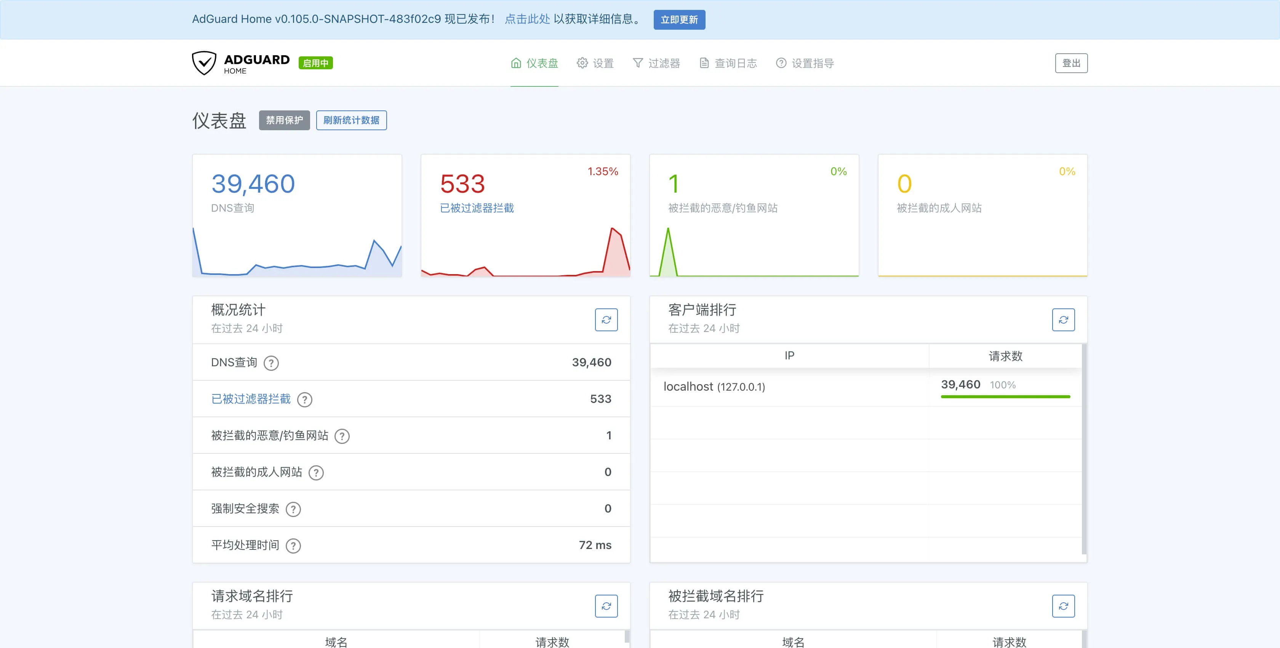
Task: Click help icon beside 强制安全搜索
Action: [293, 509]
